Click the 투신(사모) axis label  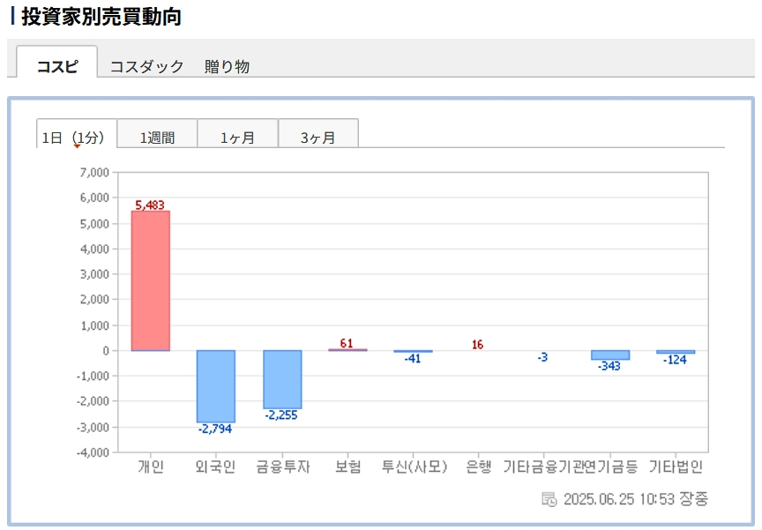(415, 467)
